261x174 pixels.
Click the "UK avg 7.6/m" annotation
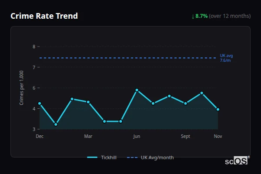(x=226, y=58)
